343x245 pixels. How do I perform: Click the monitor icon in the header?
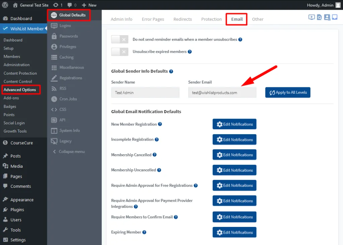pyautogui.click(x=335, y=17)
